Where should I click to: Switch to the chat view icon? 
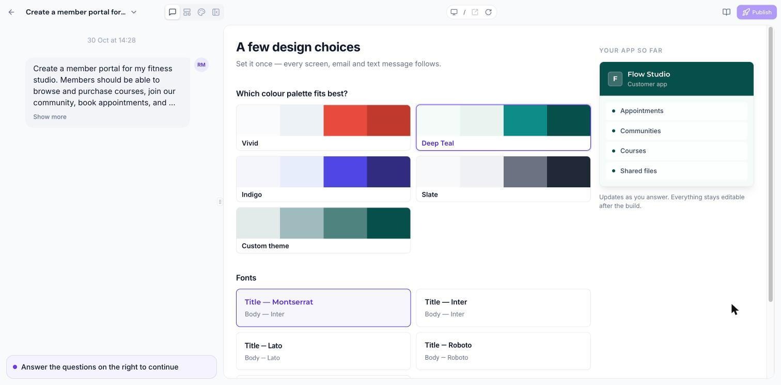click(173, 12)
